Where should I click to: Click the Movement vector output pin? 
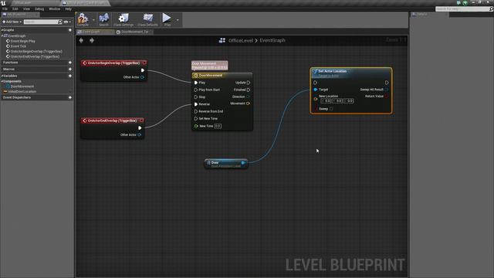pos(248,103)
